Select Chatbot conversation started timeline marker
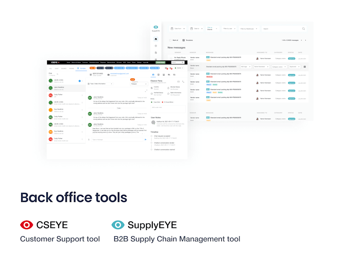Viewport: 352px width, 264px height. click(151, 150)
